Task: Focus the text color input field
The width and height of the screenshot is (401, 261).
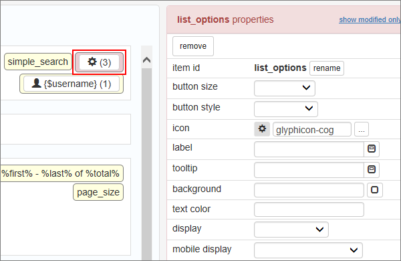Action: pos(309,209)
